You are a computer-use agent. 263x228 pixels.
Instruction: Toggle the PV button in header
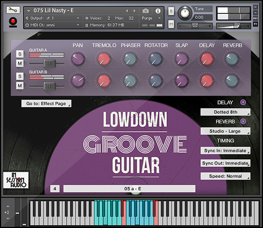pyautogui.click(x=255, y=24)
